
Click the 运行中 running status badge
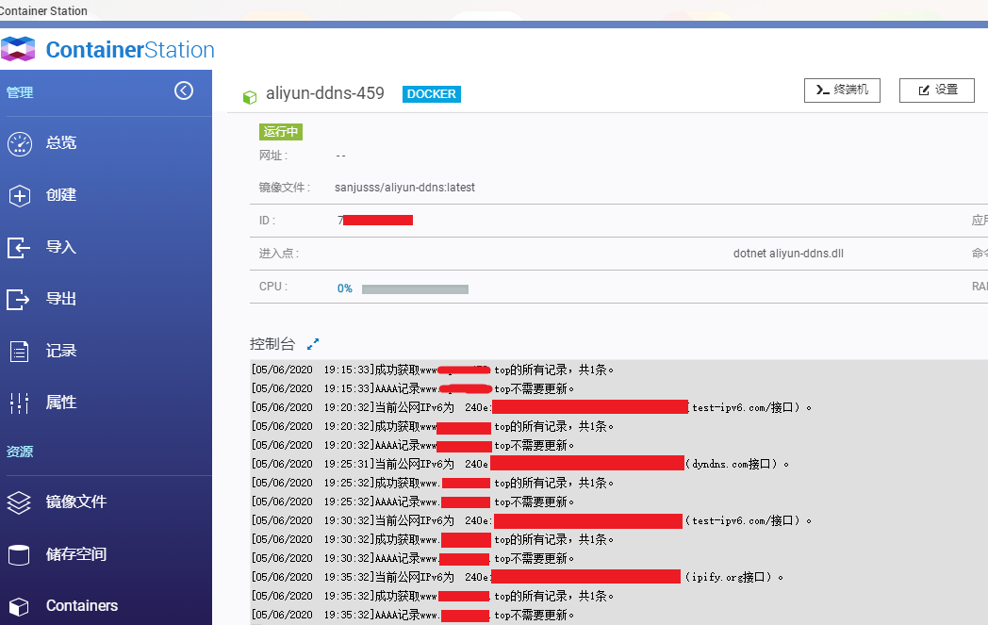(281, 132)
